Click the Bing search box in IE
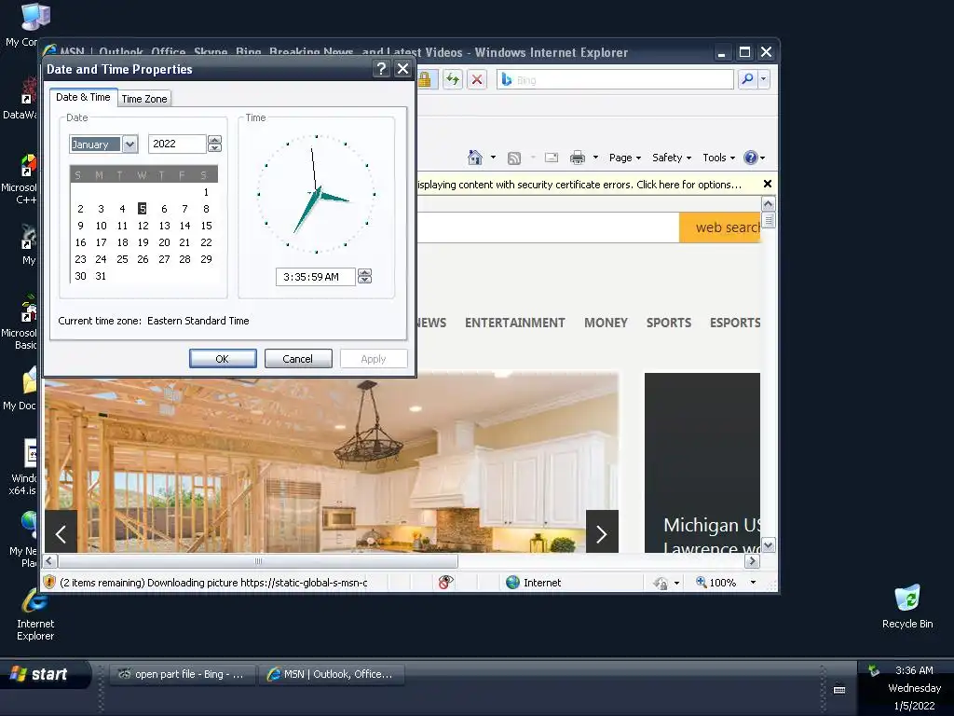The width and height of the screenshot is (954, 716). point(616,80)
